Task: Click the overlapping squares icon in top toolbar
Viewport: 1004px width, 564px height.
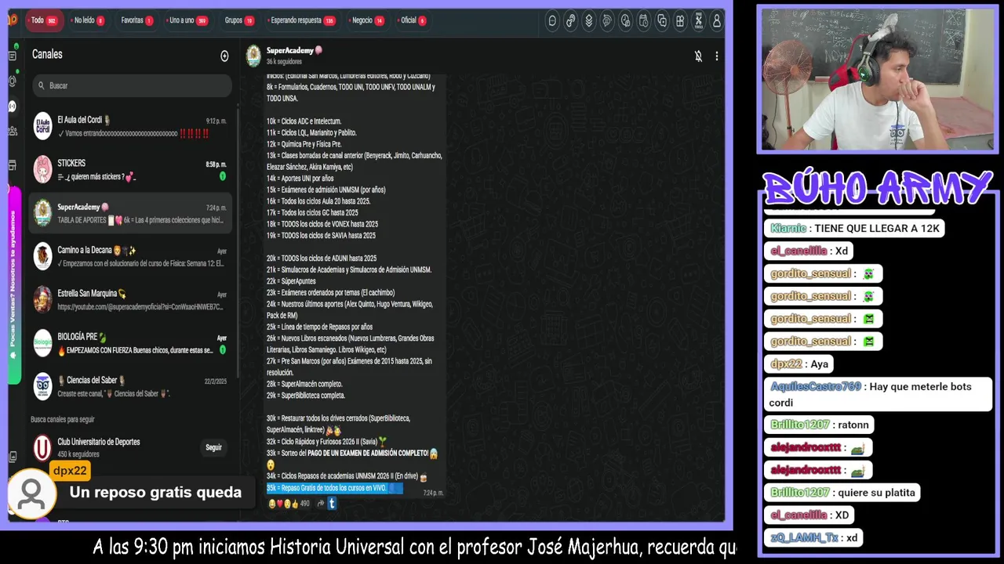Action: coord(662,21)
